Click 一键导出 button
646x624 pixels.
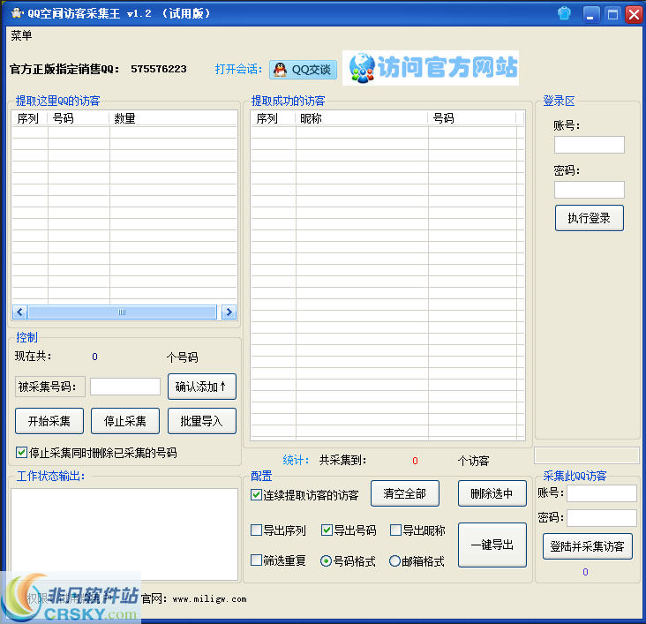coord(492,545)
